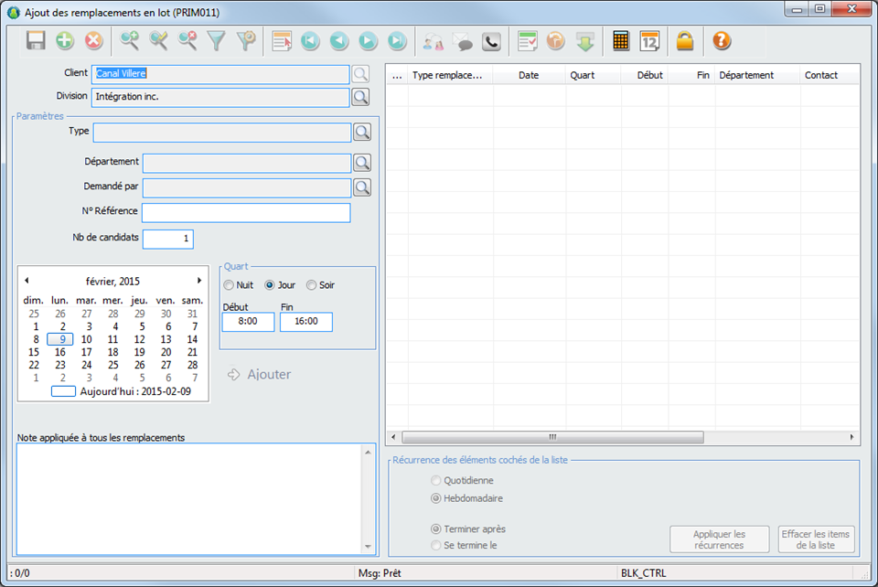Screen dimensions: 878x587
Task: Click the N° Référence input field
Action: [246, 213]
